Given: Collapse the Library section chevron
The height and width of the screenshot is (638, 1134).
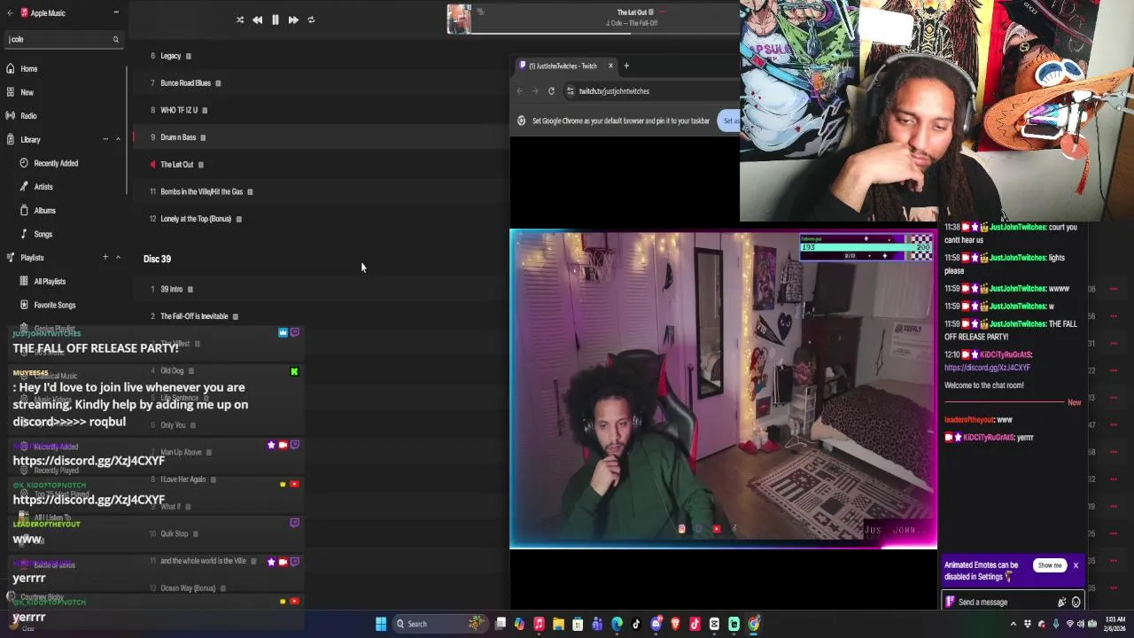Looking at the screenshot, I should pos(118,139).
